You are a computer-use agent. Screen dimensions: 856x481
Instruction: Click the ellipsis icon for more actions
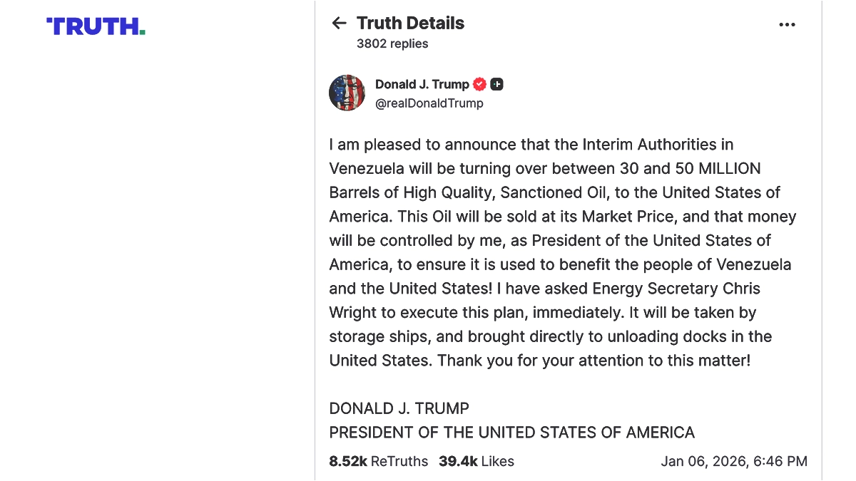(x=788, y=24)
